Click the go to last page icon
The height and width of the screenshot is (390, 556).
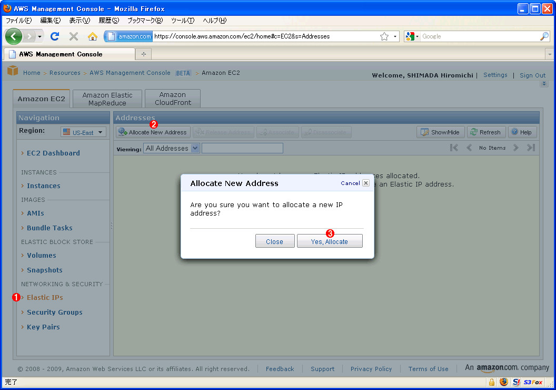pos(531,148)
